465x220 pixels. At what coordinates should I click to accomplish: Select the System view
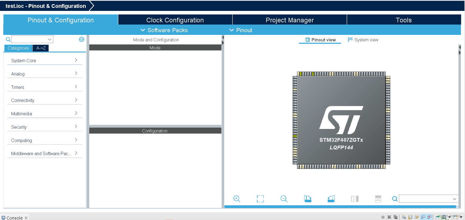pyautogui.click(x=363, y=40)
